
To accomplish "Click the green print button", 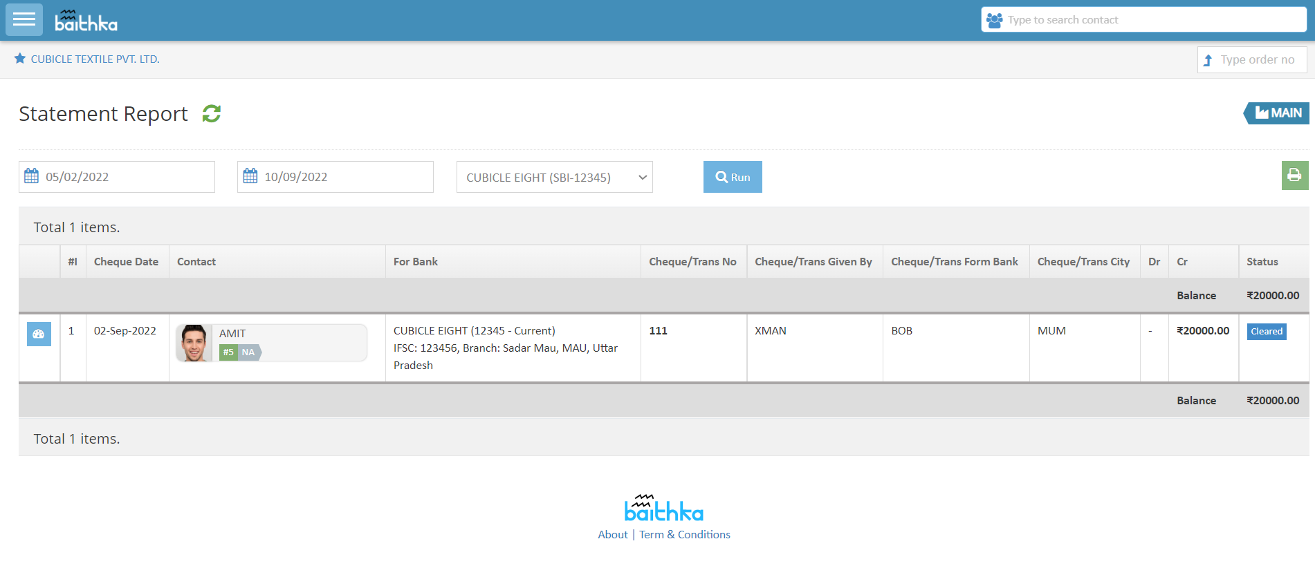I will (1294, 176).
